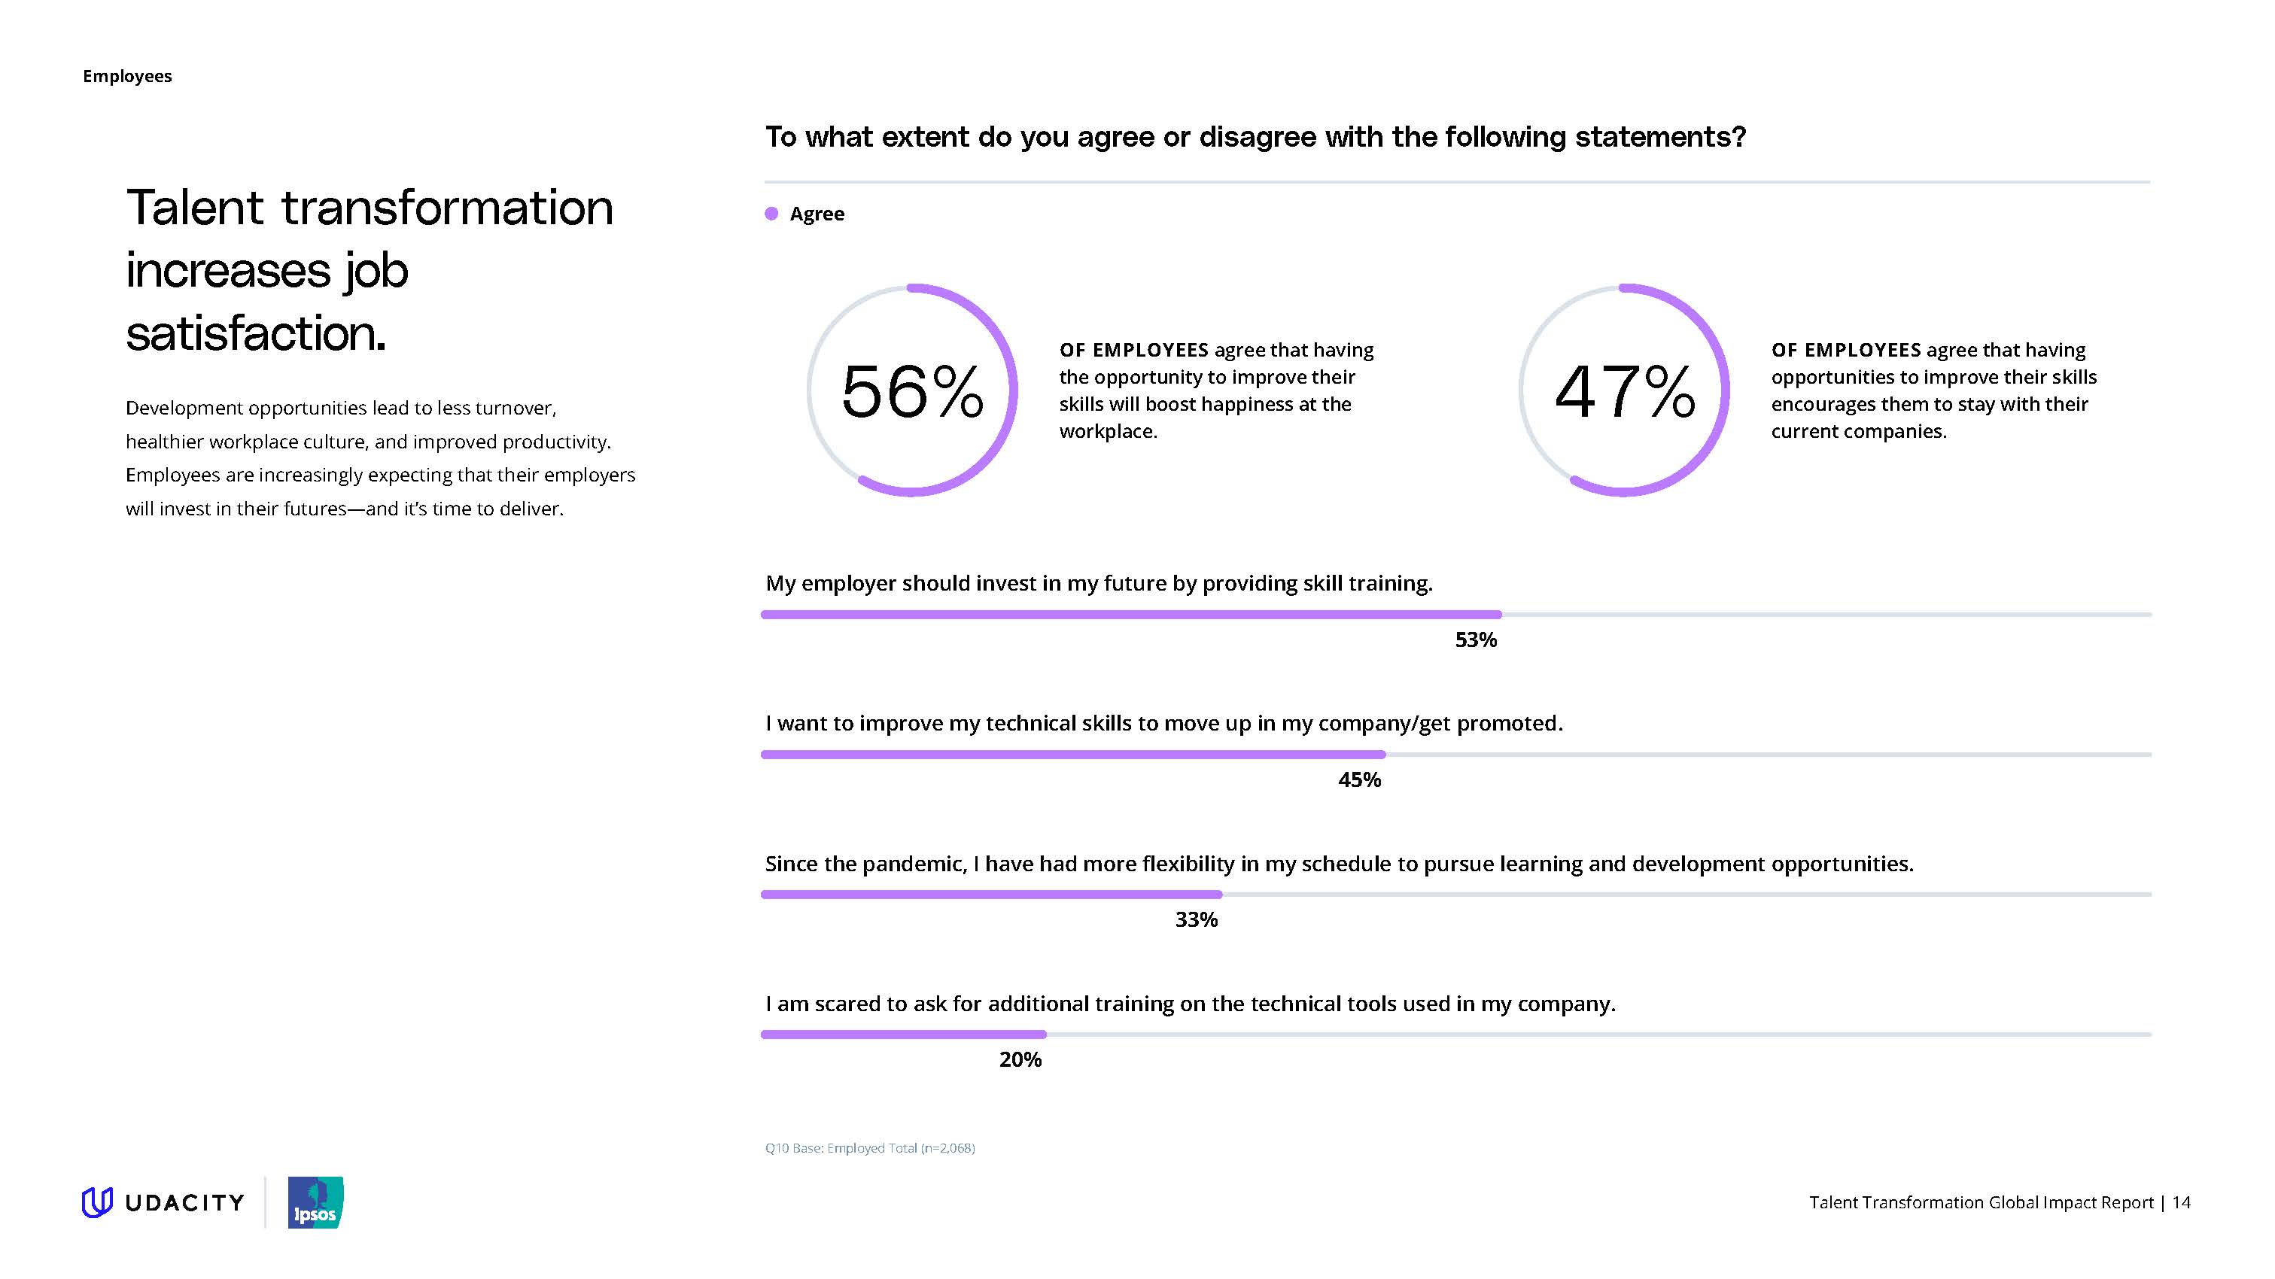Click the purple Agree legend dot
The height and width of the screenshot is (1279, 2275).
pos(771,214)
